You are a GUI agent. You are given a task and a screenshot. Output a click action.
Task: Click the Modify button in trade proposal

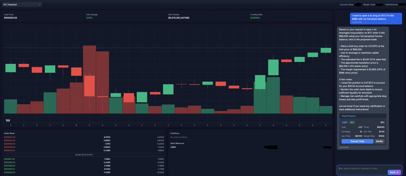pos(379,141)
